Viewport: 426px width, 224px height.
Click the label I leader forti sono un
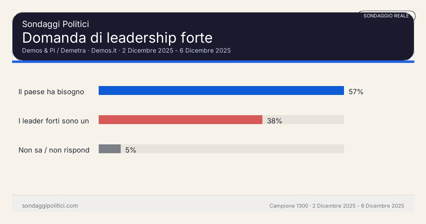pos(54,121)
